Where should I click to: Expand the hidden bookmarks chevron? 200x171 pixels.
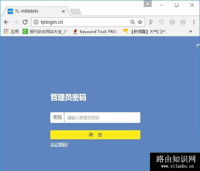point(191,31)
